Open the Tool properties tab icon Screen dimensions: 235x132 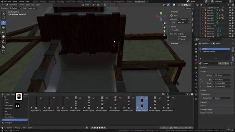196,44
